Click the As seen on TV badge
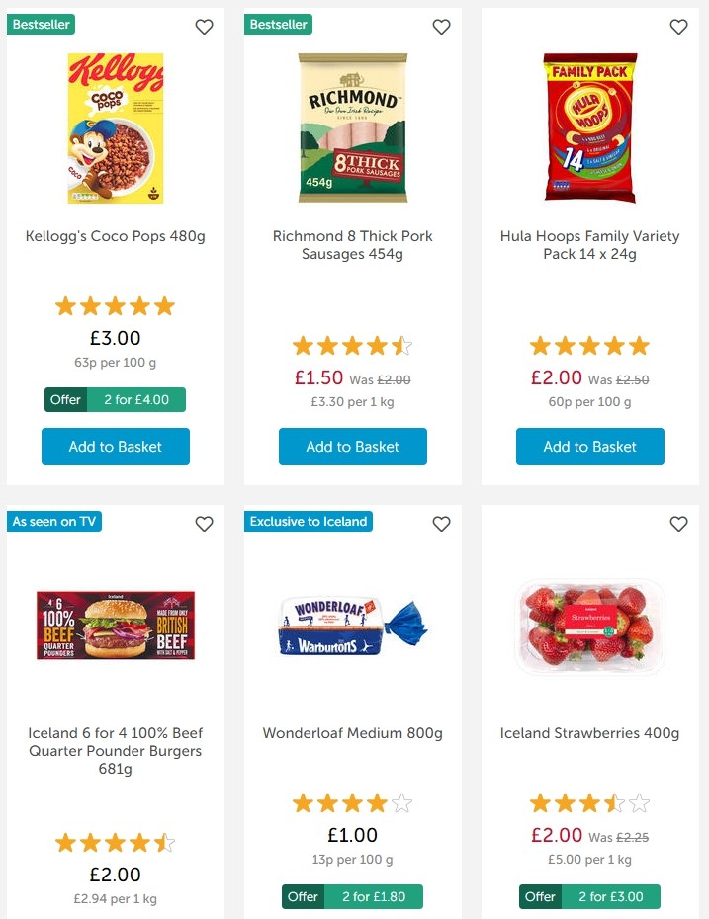The height and width of the screenshot is (919, 709). [x=53, y=520]
